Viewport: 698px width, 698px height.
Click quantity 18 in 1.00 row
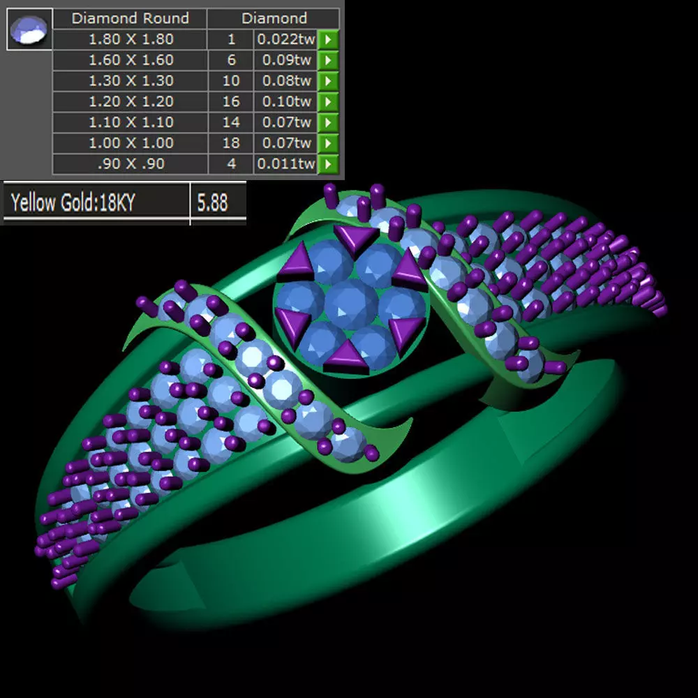pyautogui.click(x=231, y=143)
